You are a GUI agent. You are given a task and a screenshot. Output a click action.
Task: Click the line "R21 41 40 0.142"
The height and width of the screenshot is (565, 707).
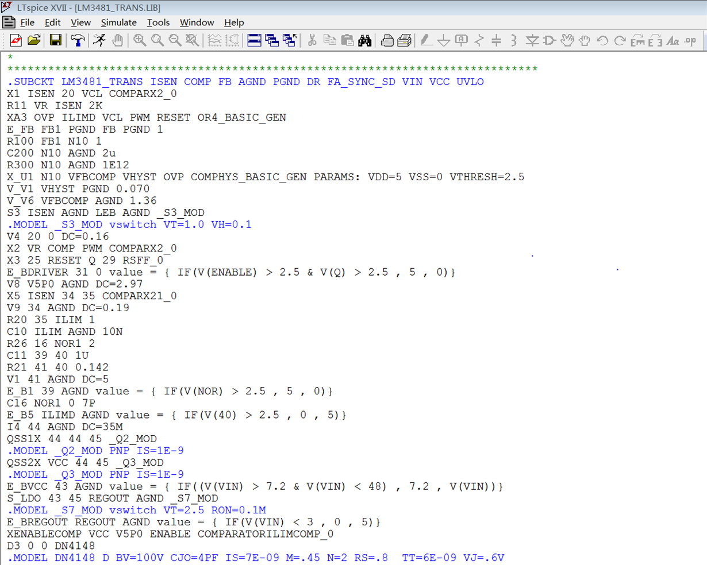pos(57,367)
